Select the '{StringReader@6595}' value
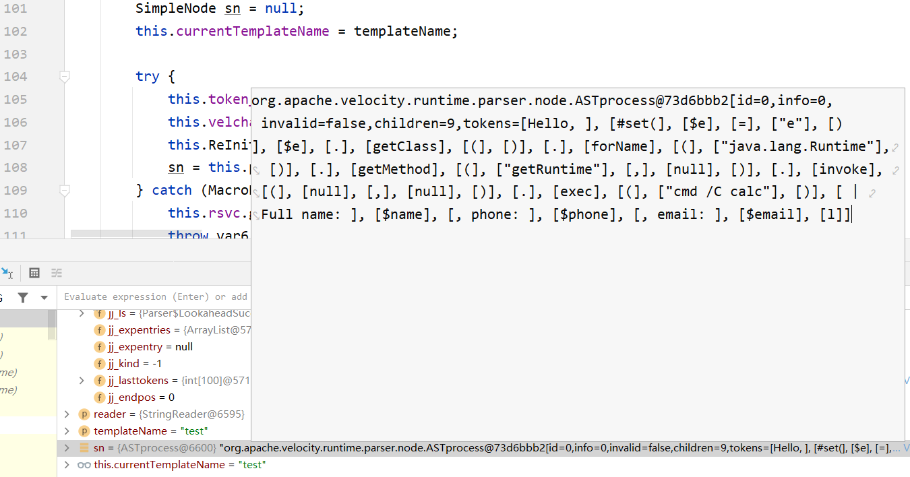 [x=192, y=414]
